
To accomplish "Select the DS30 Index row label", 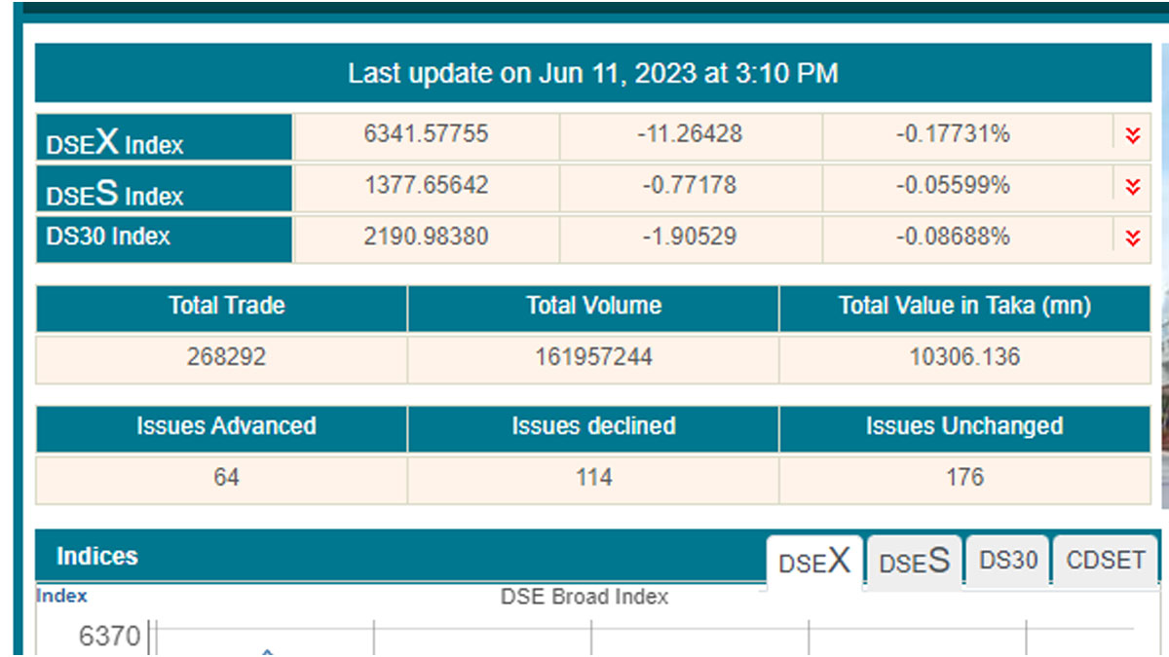I will tap(108, 237).
